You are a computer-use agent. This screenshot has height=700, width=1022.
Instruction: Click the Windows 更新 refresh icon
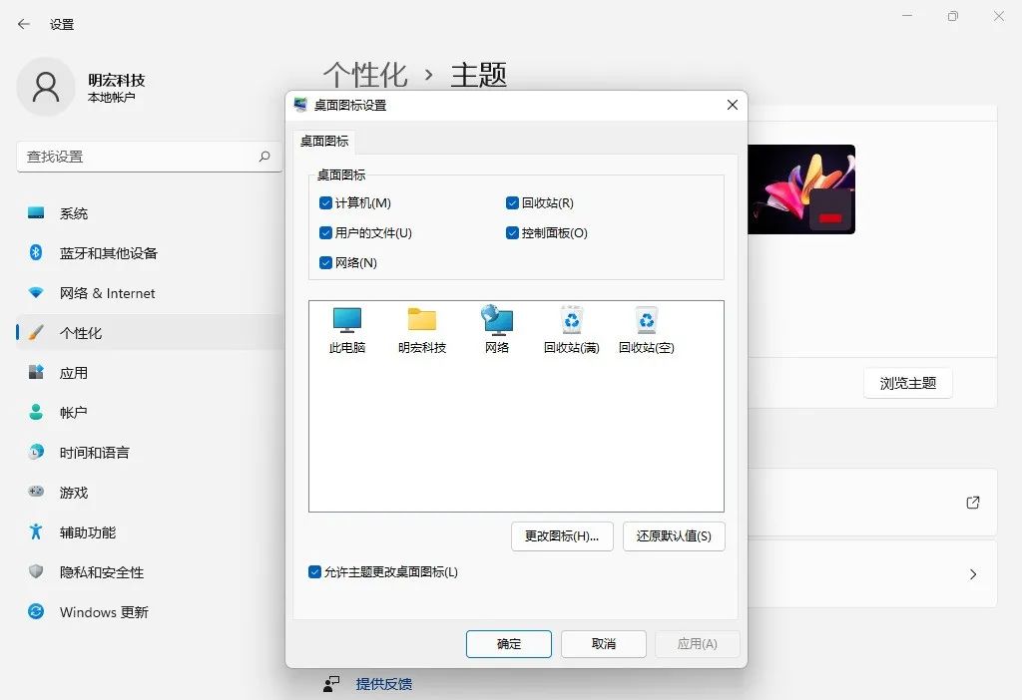[36, 611]
